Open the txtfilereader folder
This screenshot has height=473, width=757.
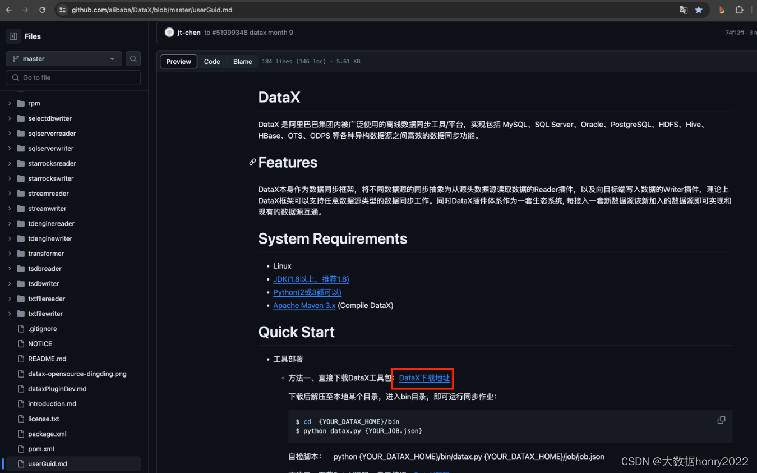pos(47,299)
